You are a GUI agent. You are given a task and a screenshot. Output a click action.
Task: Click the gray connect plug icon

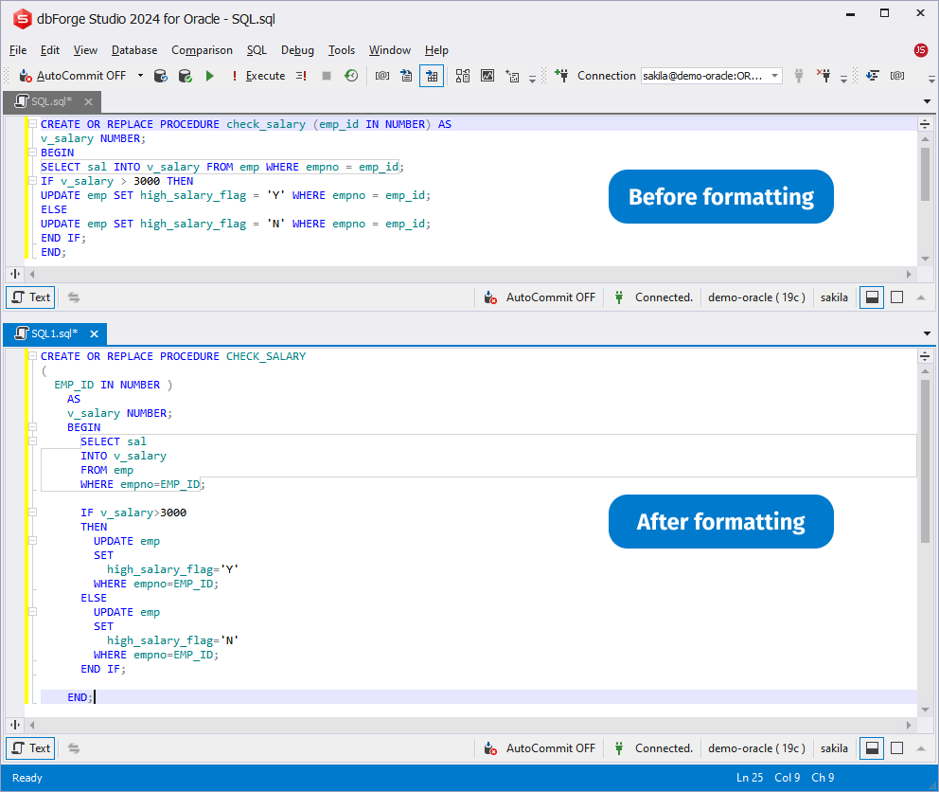click(x=798, y=76)
